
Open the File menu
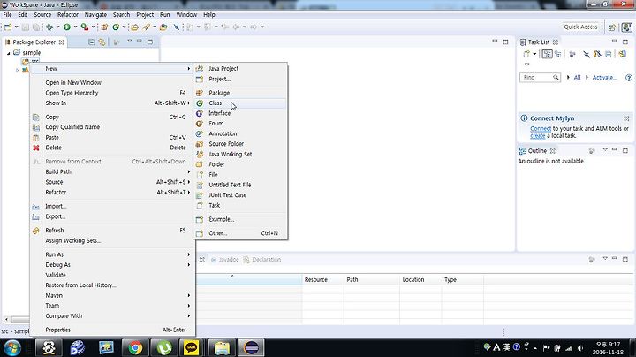(7, 15)
